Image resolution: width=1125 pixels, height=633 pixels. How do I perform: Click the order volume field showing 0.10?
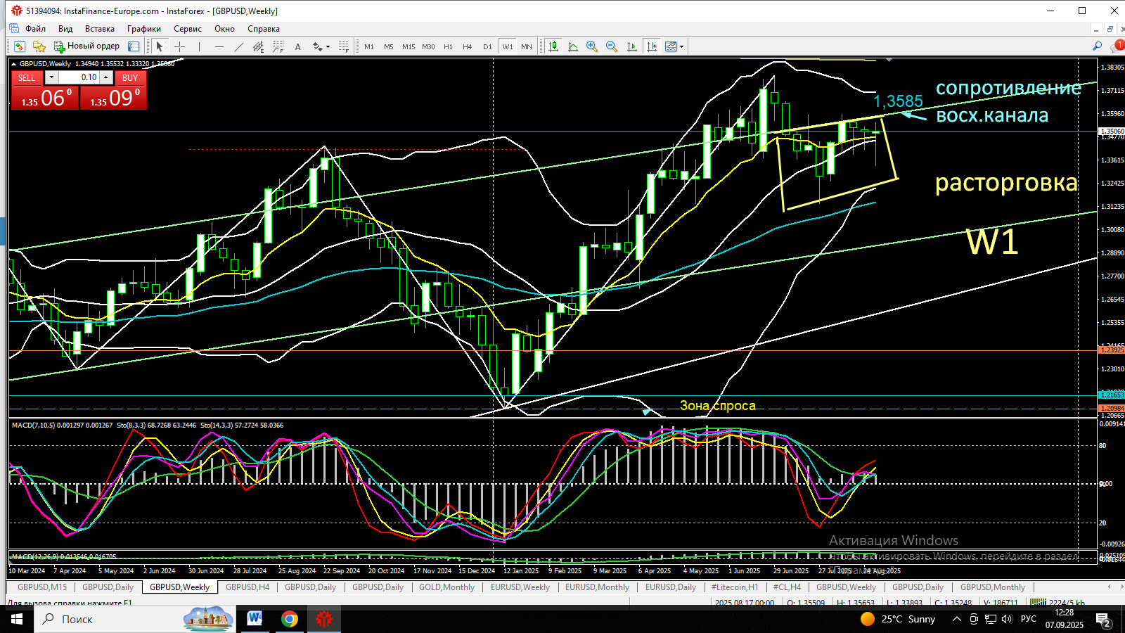pos(79,77)
